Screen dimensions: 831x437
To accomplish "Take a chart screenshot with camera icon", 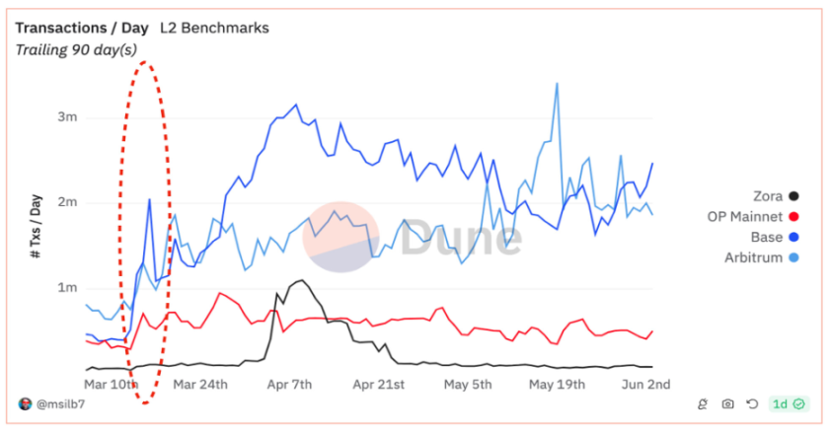I will coord(727,403).
